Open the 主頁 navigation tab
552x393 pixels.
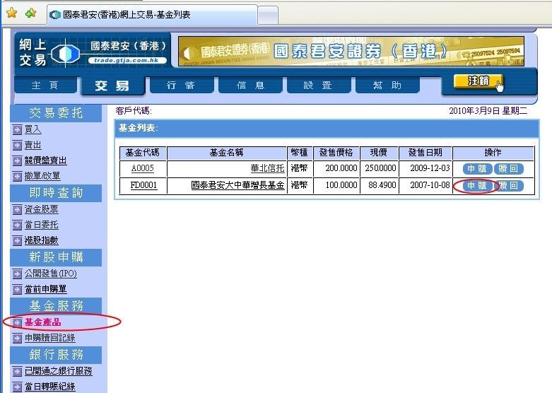point(45,86)
